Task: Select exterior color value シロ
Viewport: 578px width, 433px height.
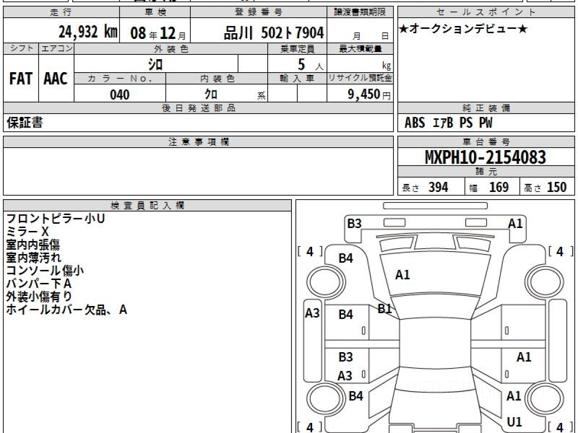Action: (x=155, y=64)
